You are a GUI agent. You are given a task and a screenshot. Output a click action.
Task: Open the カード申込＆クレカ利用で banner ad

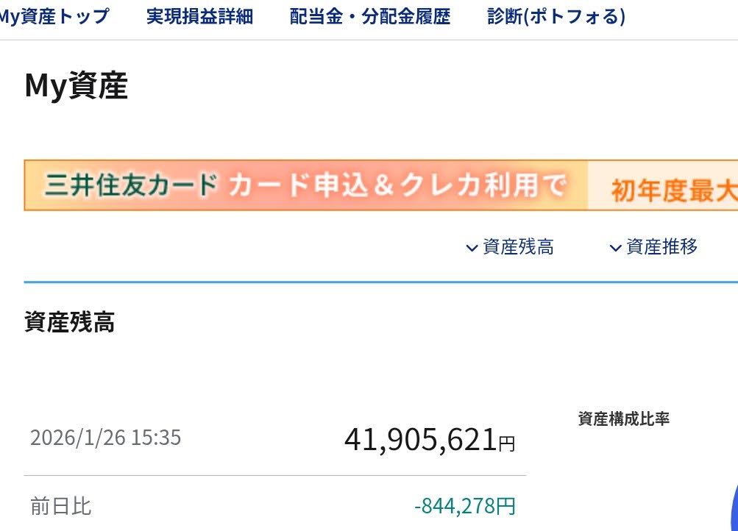(397, 185)
